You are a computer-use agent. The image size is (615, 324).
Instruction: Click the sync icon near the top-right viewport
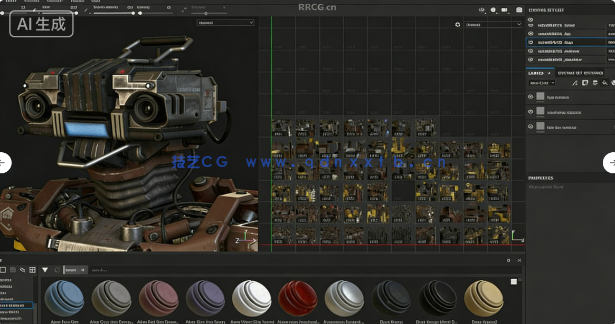[482, 9]
